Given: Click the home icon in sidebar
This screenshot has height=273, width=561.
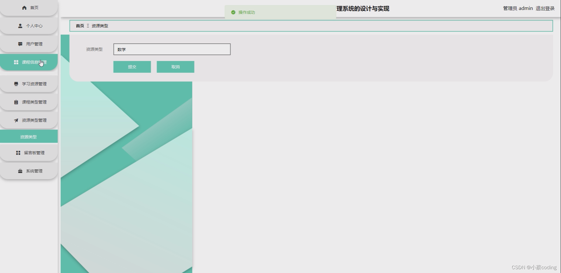Looking at the screenshot, I should coord(24,8).
